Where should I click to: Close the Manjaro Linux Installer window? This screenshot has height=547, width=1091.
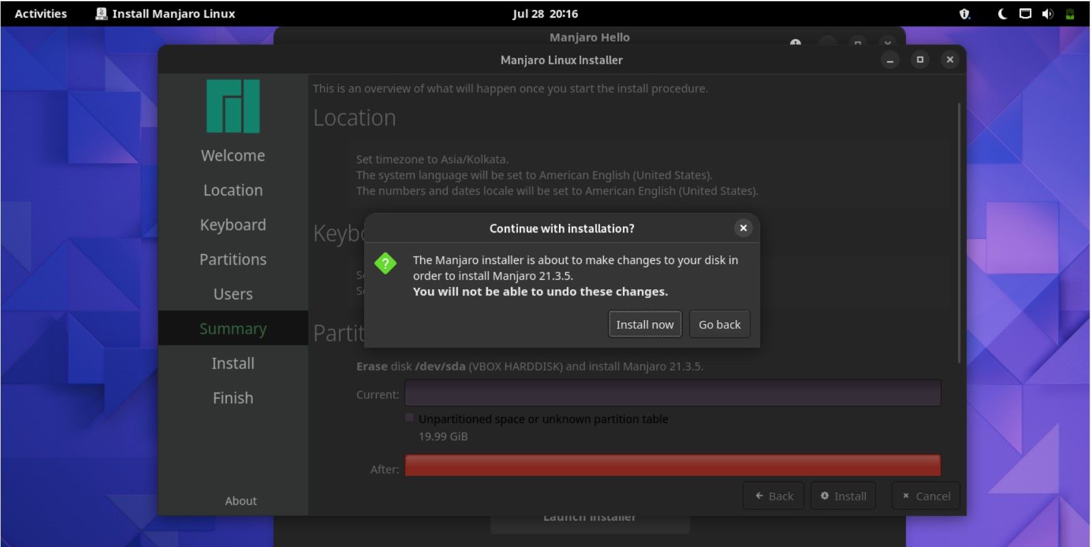950,60
